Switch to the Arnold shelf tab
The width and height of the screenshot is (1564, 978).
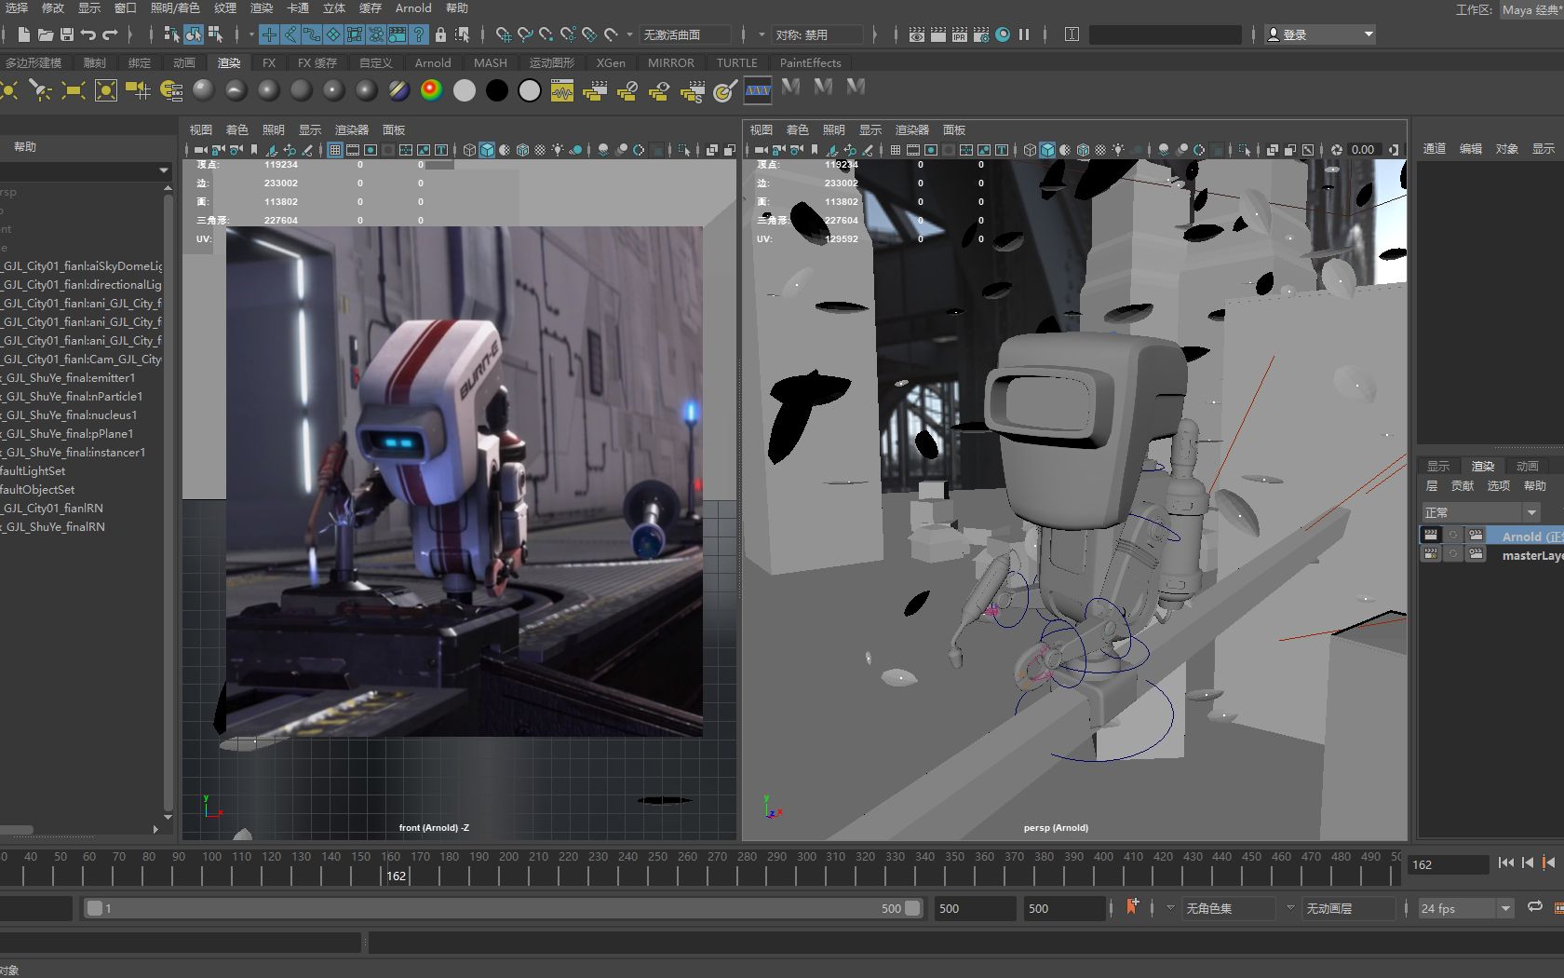[x=433, y=62]
